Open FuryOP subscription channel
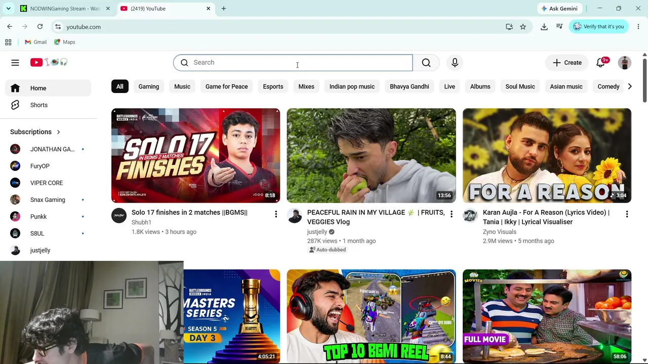 pos(49,166)
